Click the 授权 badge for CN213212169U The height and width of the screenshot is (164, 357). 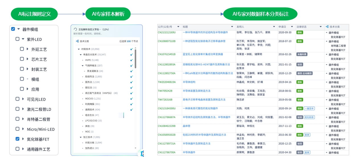299,33
